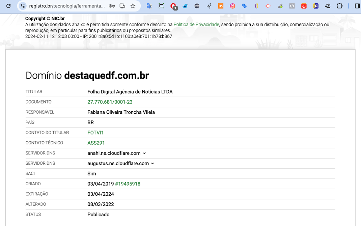Expand the augustus.ns.cloudflare.com DNS server details
This screenshot has height=226, width=361.
pyautogui.click(x=152, y=164)
